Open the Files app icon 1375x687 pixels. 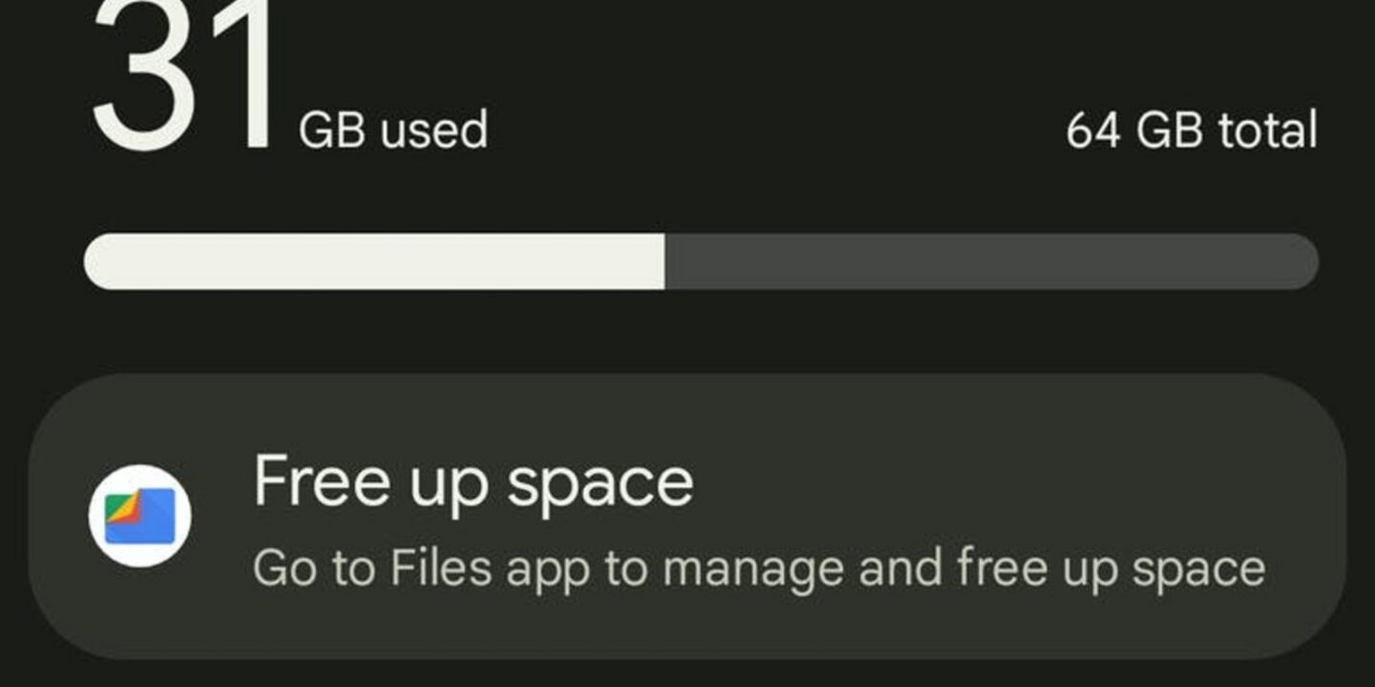pos(139,516)
